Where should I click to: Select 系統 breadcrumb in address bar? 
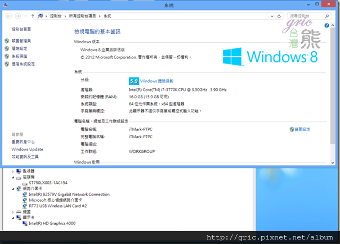coord(108,16)
